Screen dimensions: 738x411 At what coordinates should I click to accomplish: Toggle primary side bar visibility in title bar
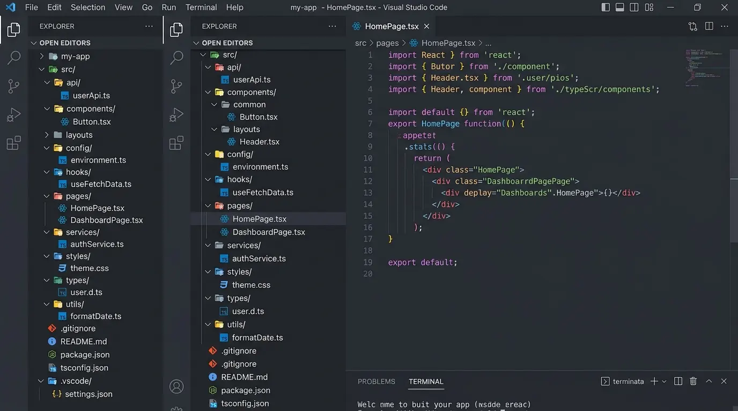pyautogui.click(x=606, y=7)
